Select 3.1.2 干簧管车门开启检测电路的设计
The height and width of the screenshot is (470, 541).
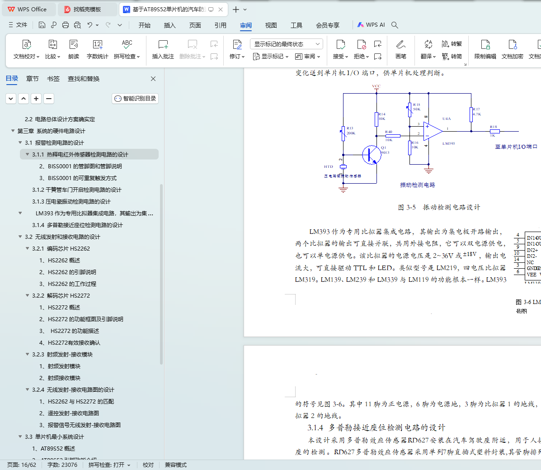pyautogui.click(x=76, y=190)
